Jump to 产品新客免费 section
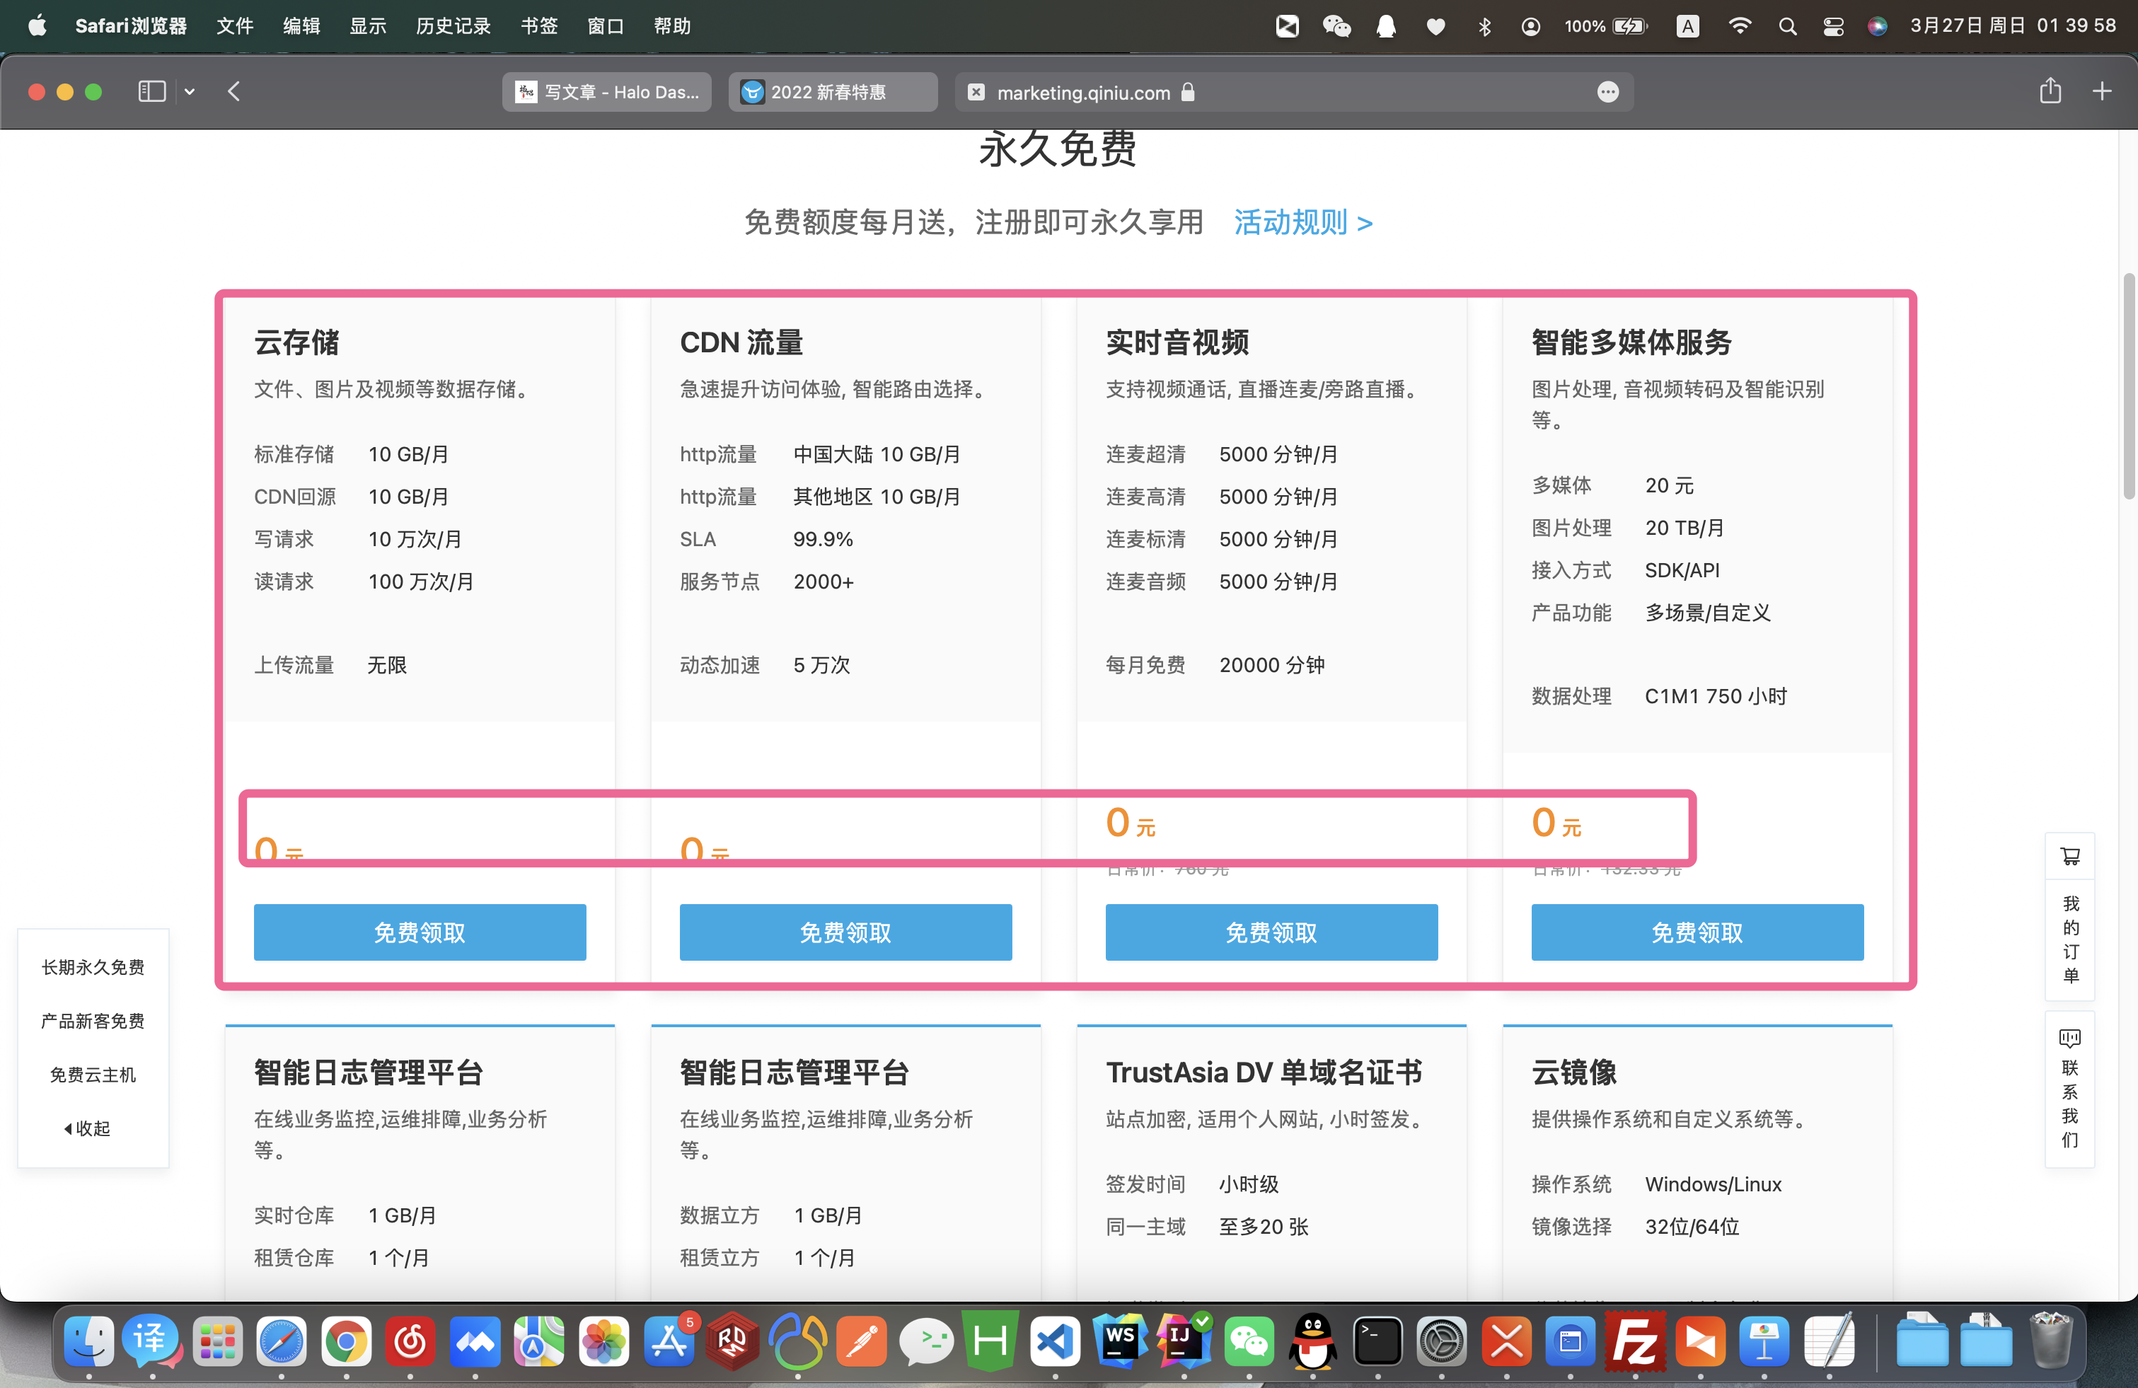Image resolution: width=2138 pixels, height=1388 pixels. pyautogui.click(x=93, y=1022)
